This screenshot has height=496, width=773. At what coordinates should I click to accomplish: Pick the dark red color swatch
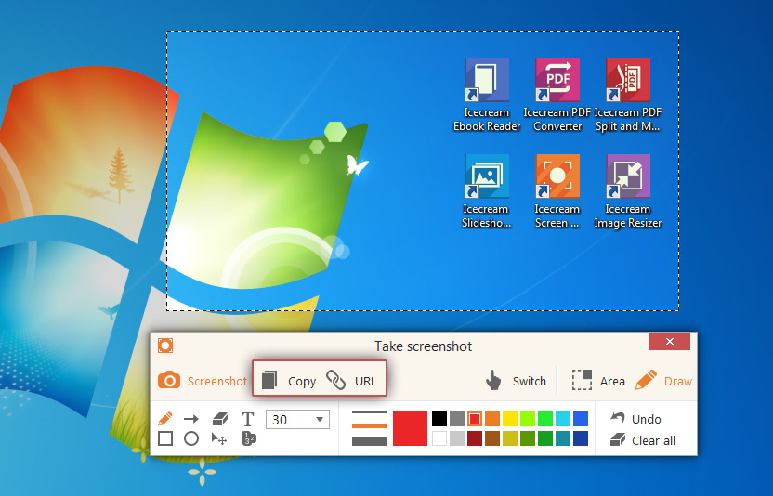pyautogui.click(x=475, y=438)
